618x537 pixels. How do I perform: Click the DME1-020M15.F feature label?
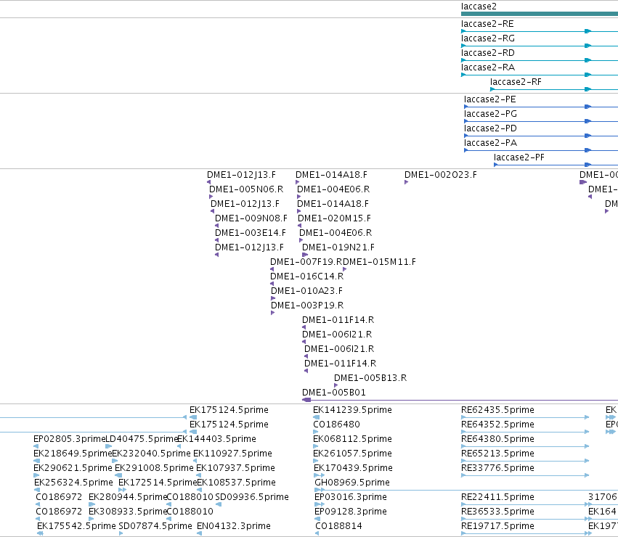point(334,218)
